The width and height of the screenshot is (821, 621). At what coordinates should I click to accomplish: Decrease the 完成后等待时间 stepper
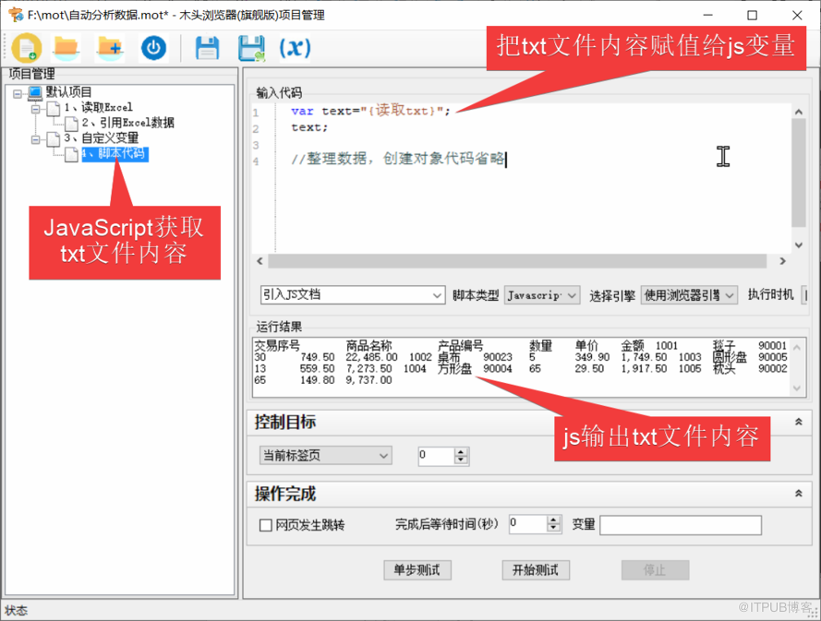point(553,528)
